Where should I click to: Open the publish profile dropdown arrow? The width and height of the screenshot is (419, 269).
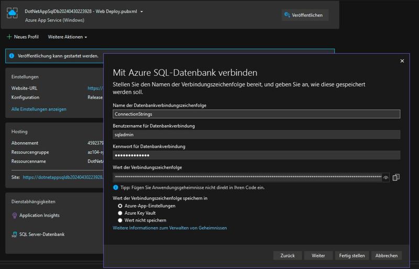(141, 11)
